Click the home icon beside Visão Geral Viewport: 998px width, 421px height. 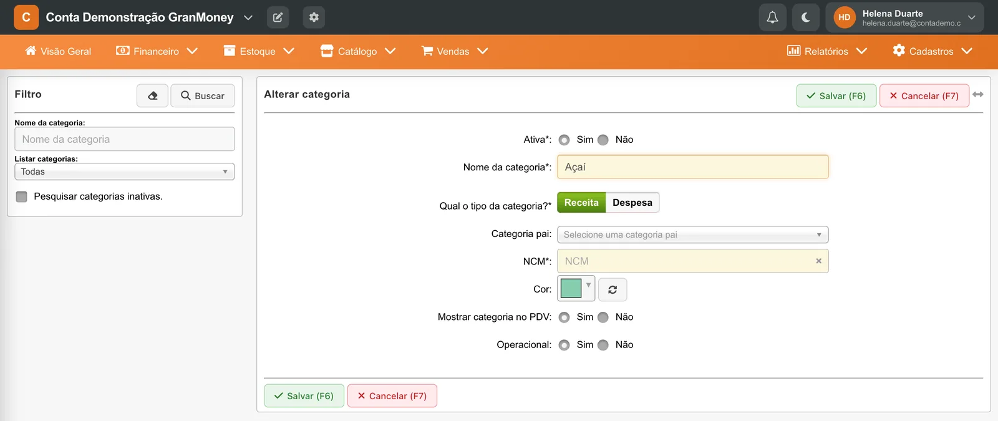(x=31, y=51)
